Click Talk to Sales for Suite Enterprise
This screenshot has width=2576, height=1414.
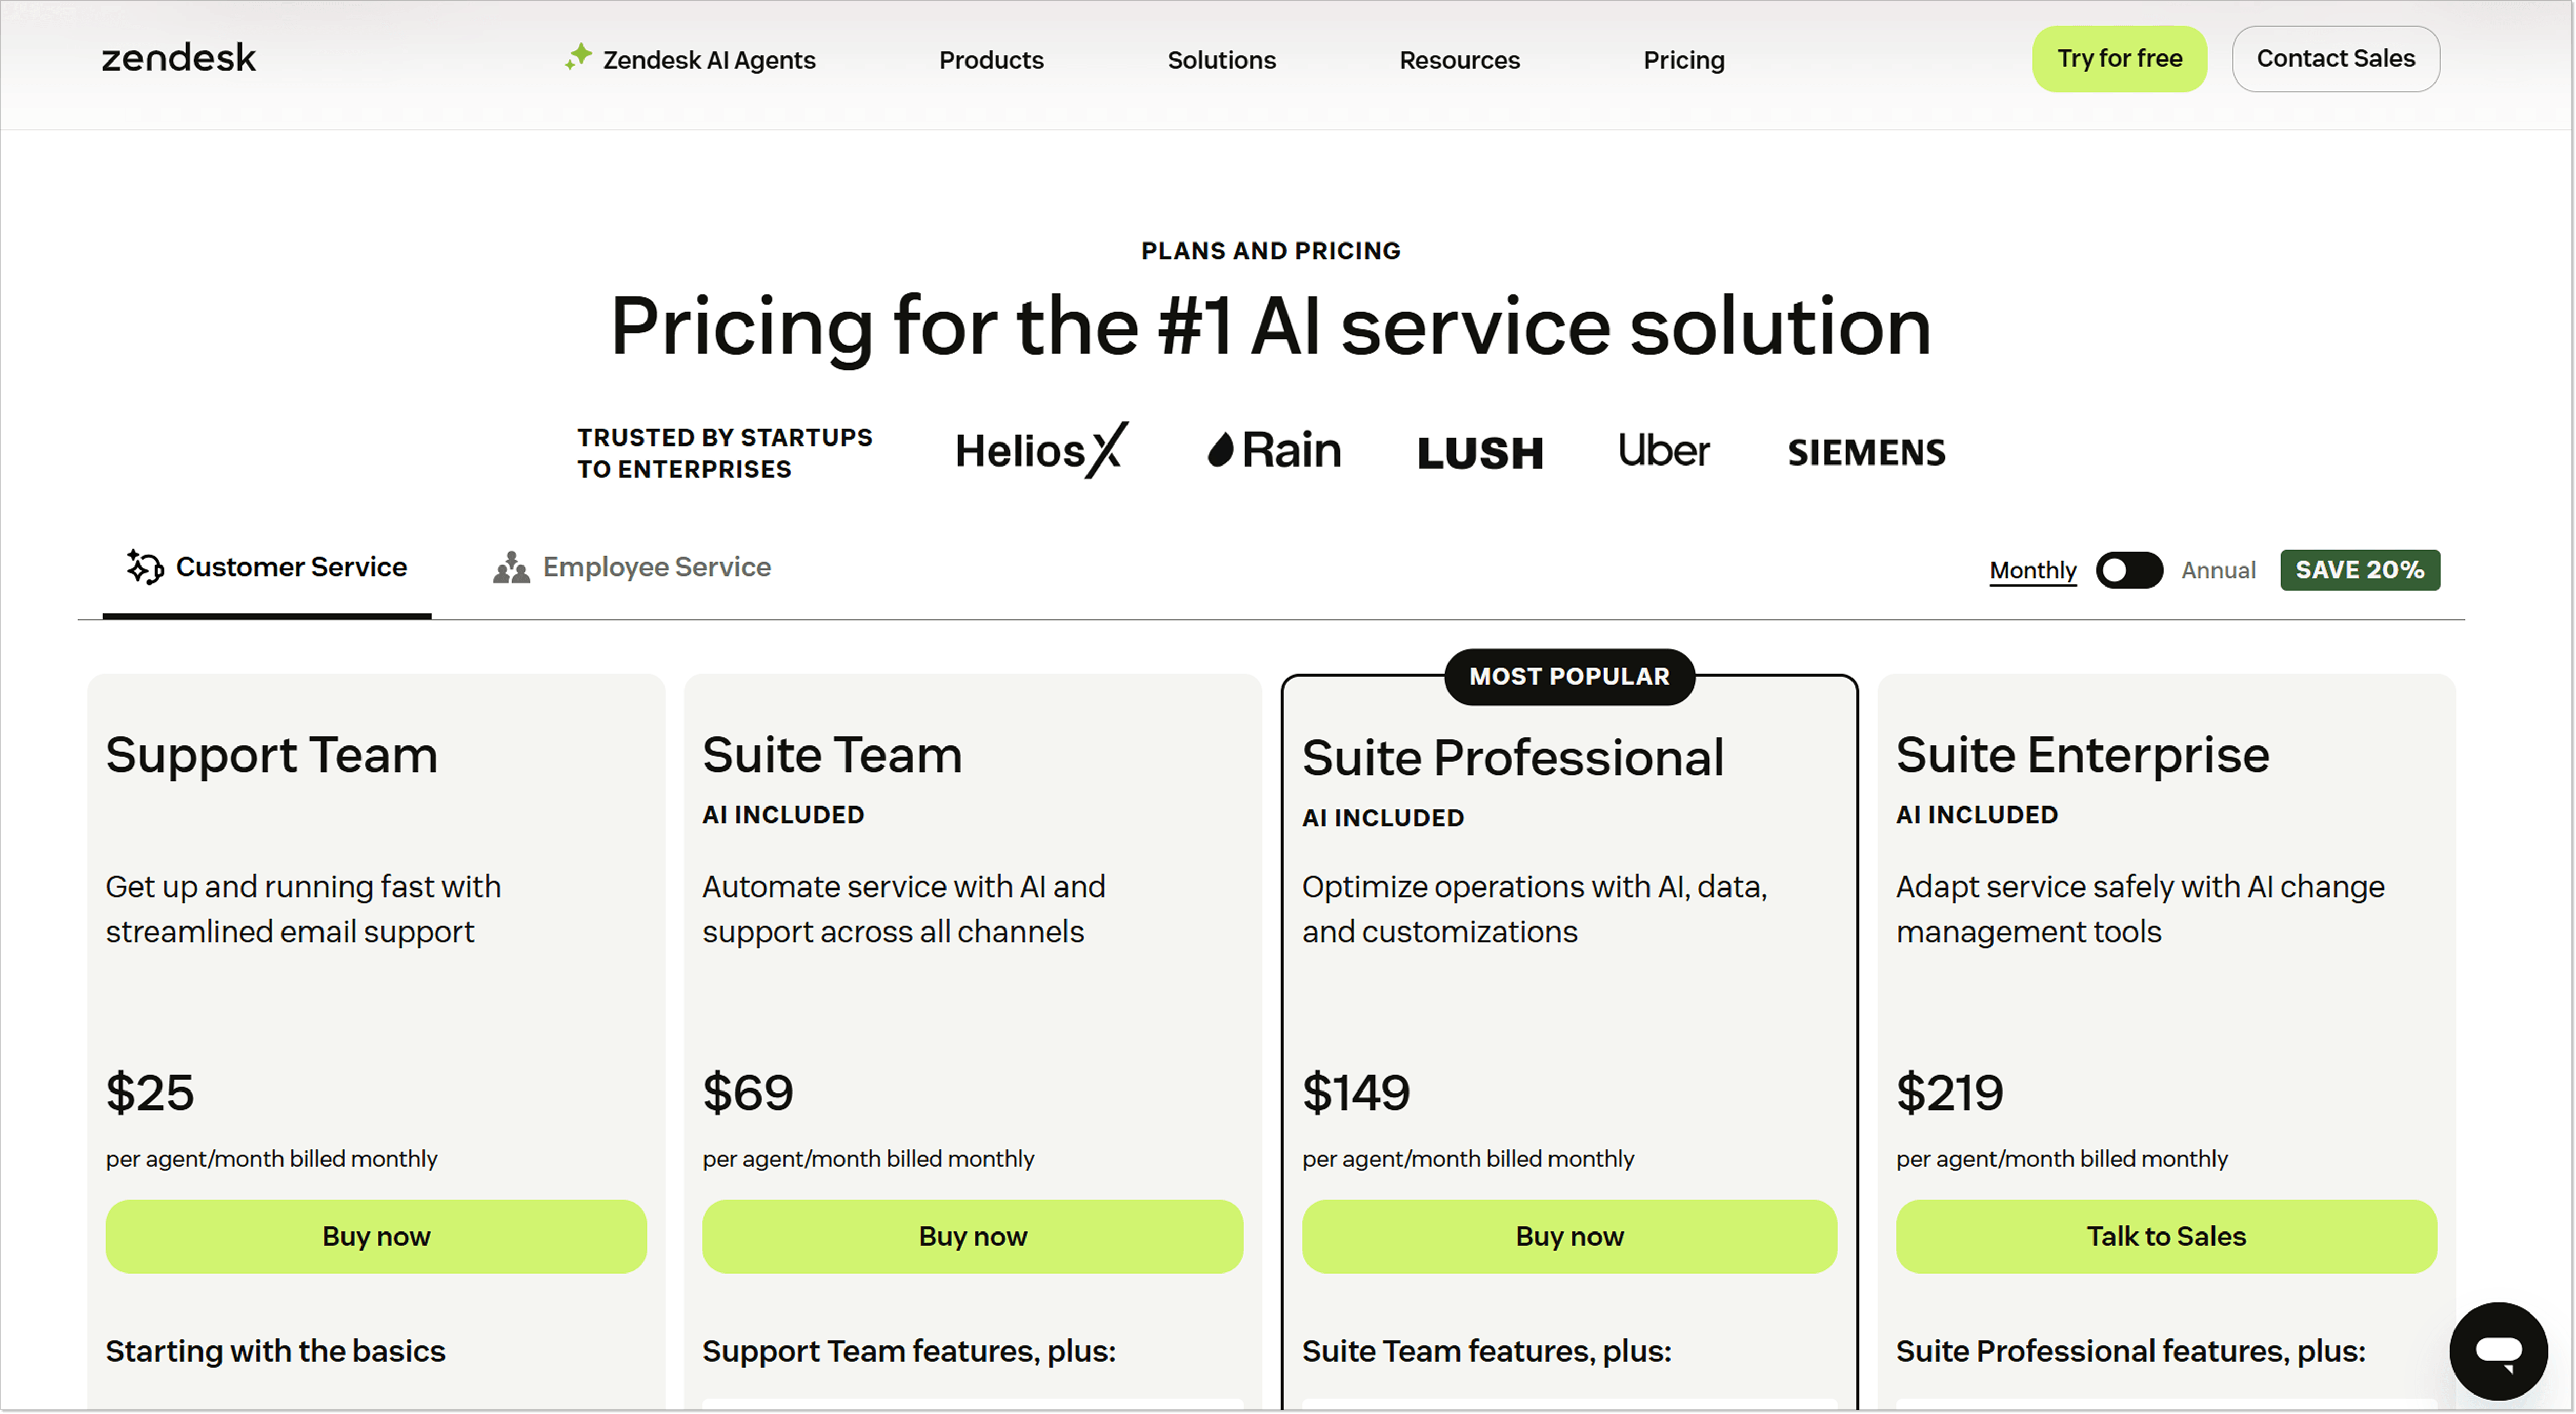[2166, 1236]
